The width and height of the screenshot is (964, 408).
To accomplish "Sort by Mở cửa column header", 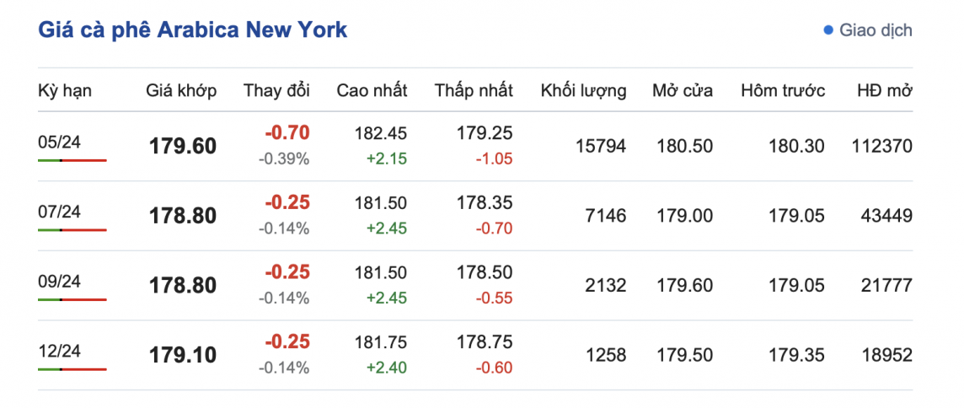I will tap(683, 90).
